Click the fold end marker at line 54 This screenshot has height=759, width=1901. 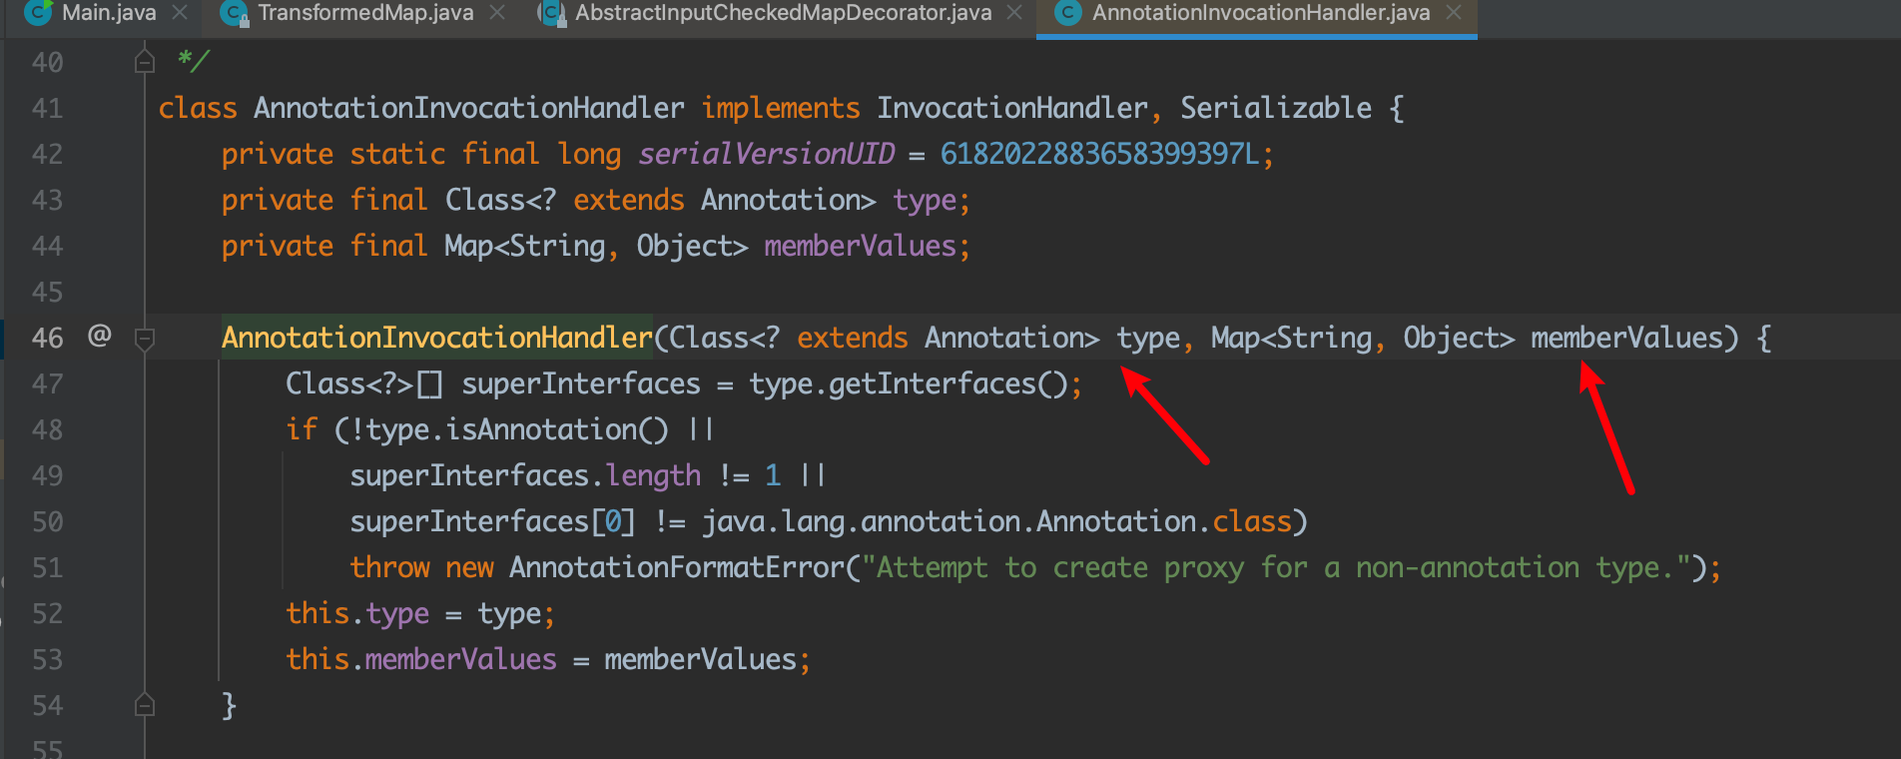(x=145, y=706)
